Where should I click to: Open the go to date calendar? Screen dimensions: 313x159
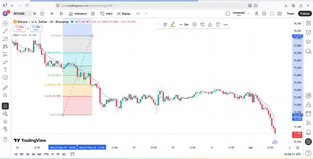72,154
